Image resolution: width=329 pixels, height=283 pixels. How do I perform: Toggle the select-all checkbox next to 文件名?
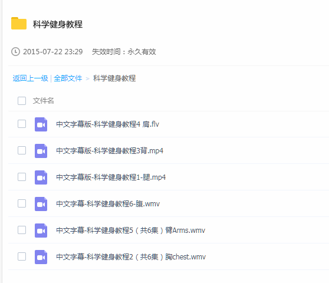click(x=22, y=101)
